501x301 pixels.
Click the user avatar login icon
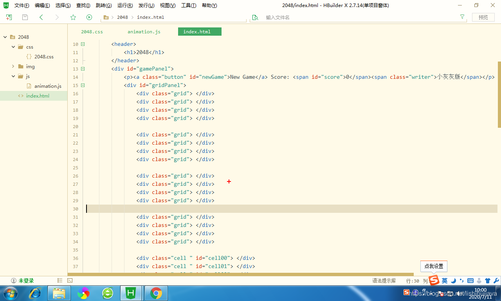click(x=14, y=281)
